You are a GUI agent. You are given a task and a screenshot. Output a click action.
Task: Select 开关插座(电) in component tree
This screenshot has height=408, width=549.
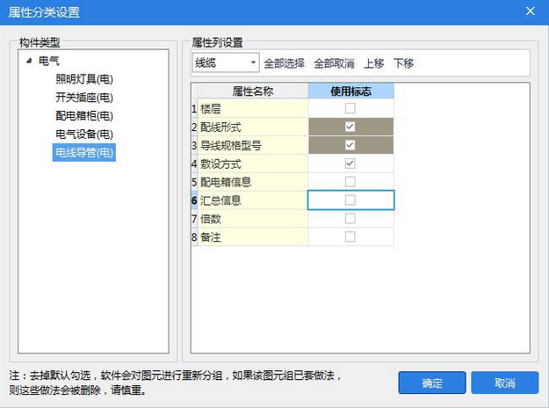83,98
